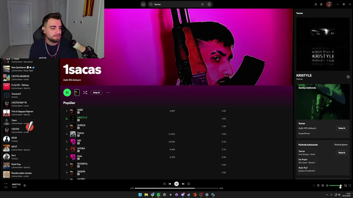Screen dimensions: 353x198
Task: Add current song to Liked in bottom bar
Action: [x=25, y=185]
